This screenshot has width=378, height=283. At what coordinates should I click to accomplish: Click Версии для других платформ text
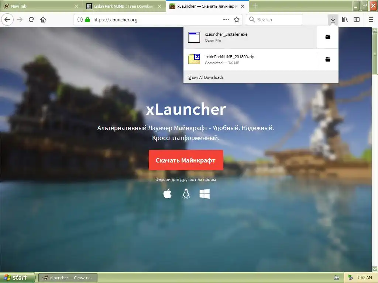(x=186, y=179)
